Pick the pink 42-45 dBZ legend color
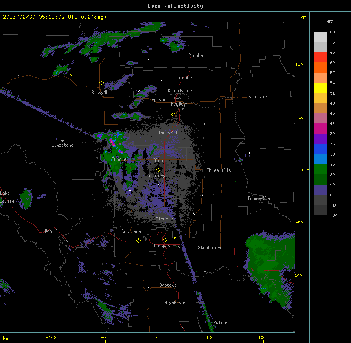This screenshot has height=343, width=351. pos(320,119)
